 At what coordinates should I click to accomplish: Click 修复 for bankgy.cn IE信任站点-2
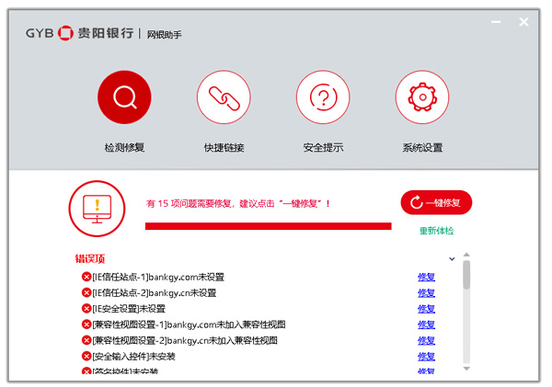pyautogui.click(x=426, y=293)
